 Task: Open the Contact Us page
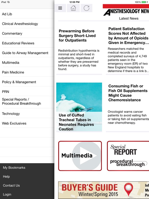click(11, 185)
